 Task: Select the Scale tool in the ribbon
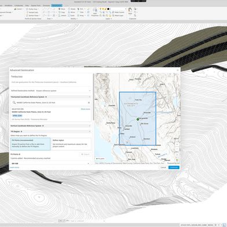pyautogui.click(x=71, y=16)
